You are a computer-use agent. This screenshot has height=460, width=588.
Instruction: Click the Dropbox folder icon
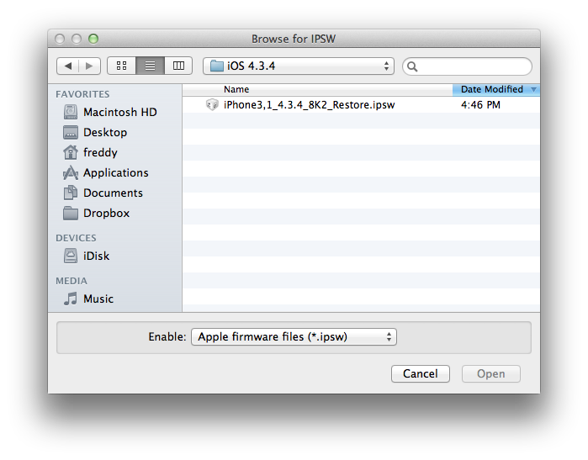coord(71,213)
